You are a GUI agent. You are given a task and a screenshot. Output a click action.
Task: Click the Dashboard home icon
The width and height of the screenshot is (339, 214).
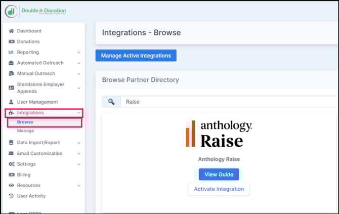click(x=11, y=31)
